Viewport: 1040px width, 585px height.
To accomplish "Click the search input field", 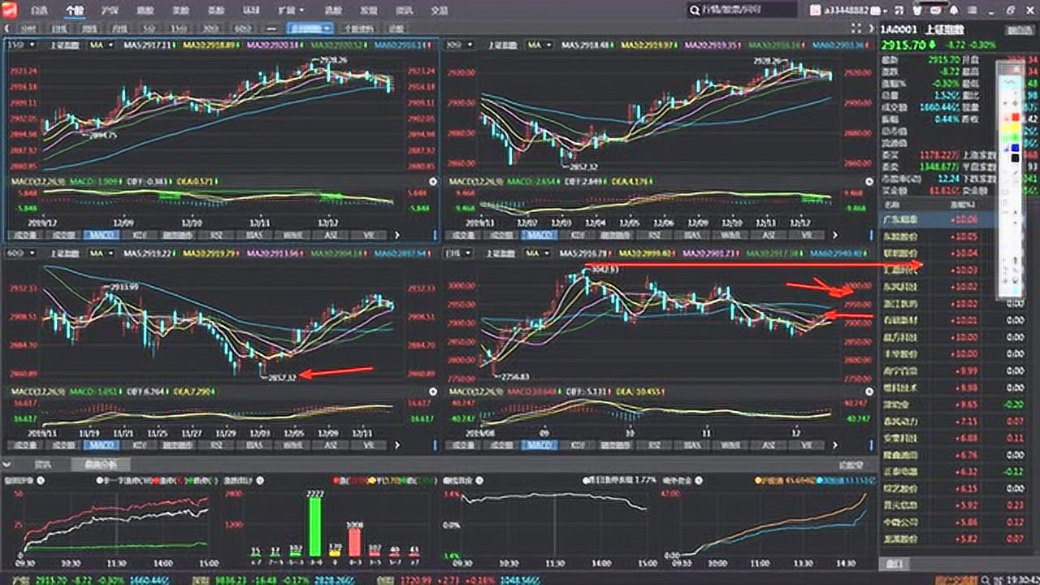I will click(743, 11).
